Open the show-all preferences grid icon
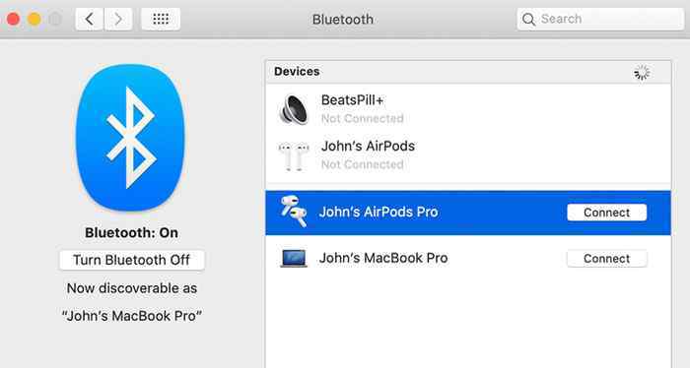The height and width of the screenshot is (368, 690). (161, 19)
